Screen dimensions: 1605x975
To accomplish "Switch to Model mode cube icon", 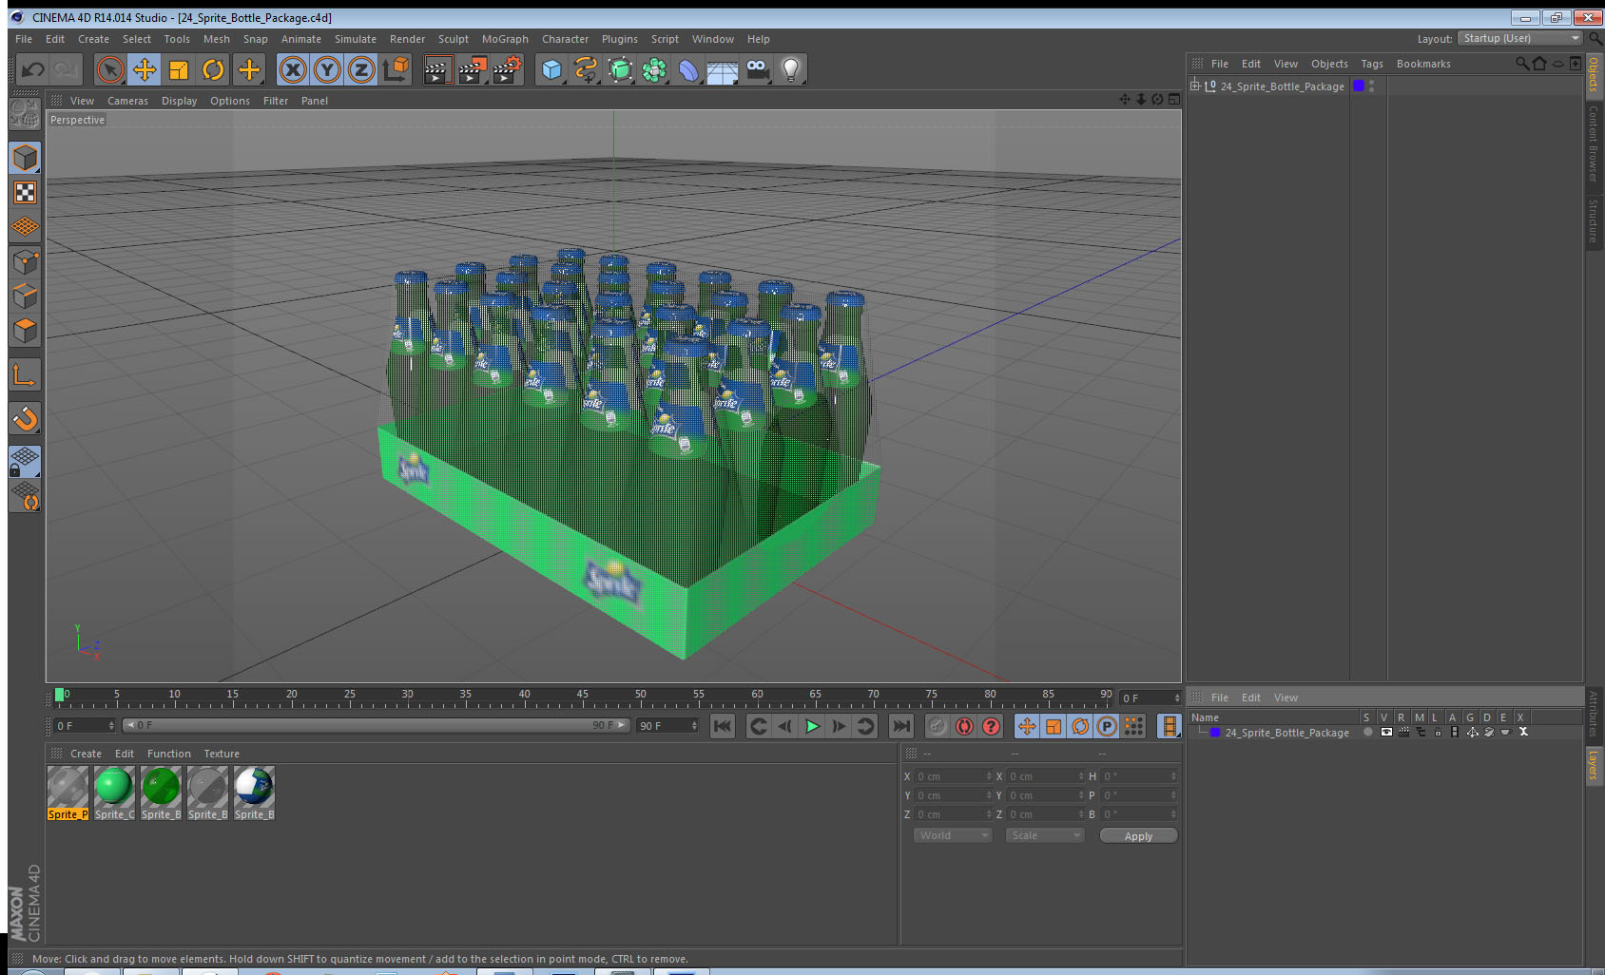I will tap(25, 158).
